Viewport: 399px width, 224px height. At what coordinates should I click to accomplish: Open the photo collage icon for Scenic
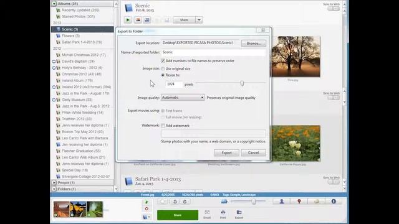[138, 20]
